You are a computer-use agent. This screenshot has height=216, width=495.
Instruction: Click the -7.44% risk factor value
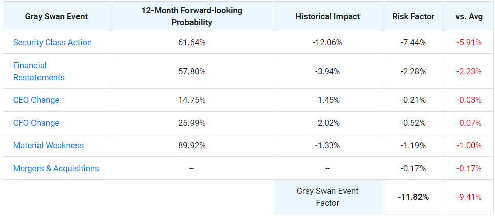click(413, 42)
